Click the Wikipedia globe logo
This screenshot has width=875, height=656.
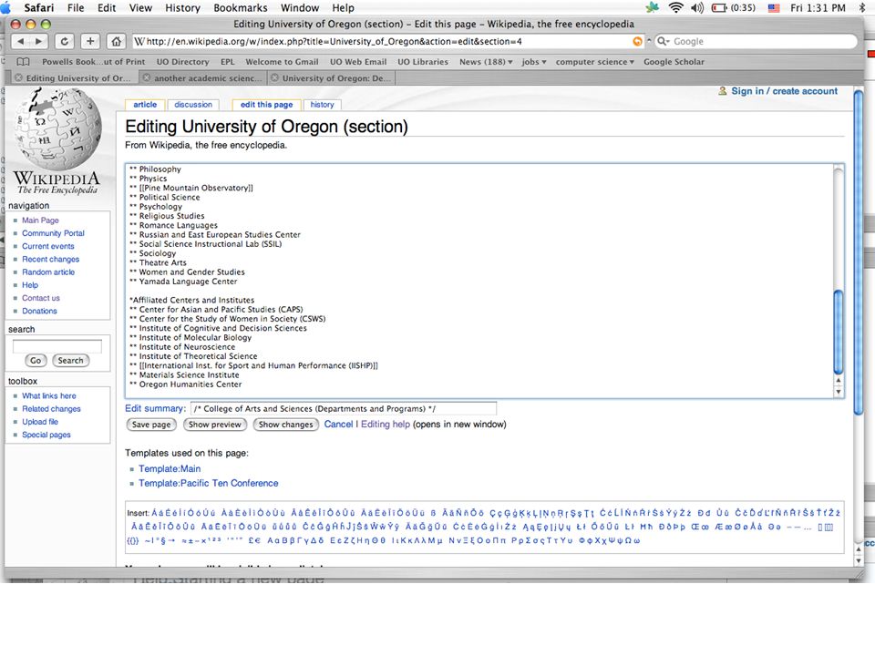point(58,129)
